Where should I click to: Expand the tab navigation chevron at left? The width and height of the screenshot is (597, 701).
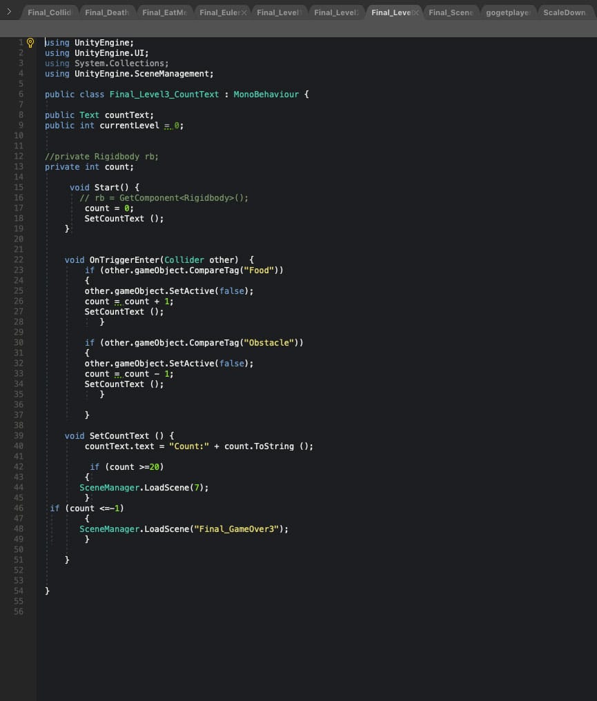click(9, 12)
